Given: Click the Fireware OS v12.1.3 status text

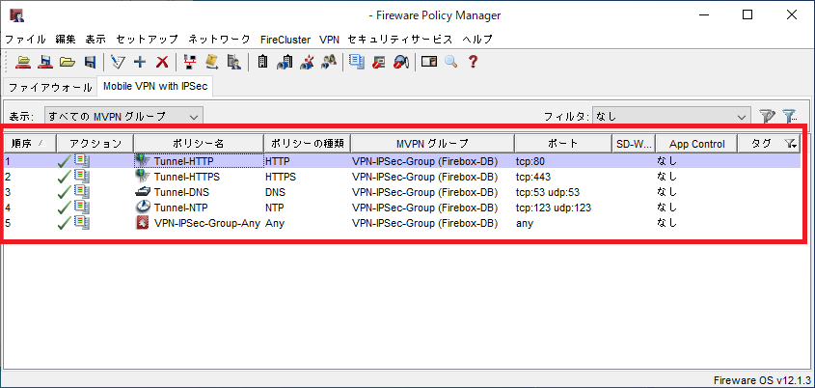Looking at the screenshot, I should point(762,379).
